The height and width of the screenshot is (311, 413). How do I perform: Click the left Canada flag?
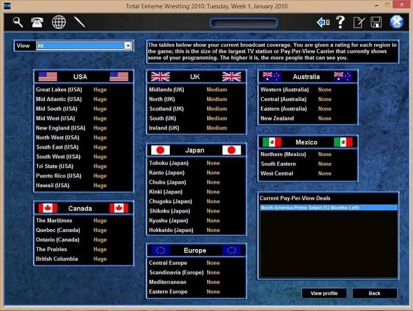point(47,208)
